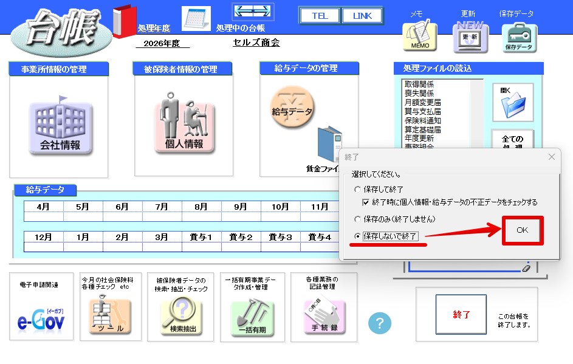This screenshot has height=364, width=573.
Task: Click the 更新 NEW update icon
Action: click(470, 36)
